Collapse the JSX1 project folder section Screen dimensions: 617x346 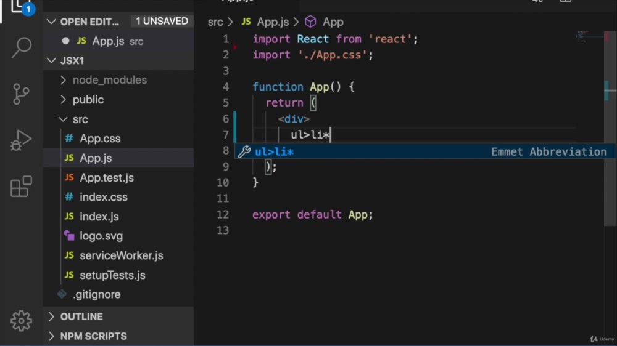(52, 60)
